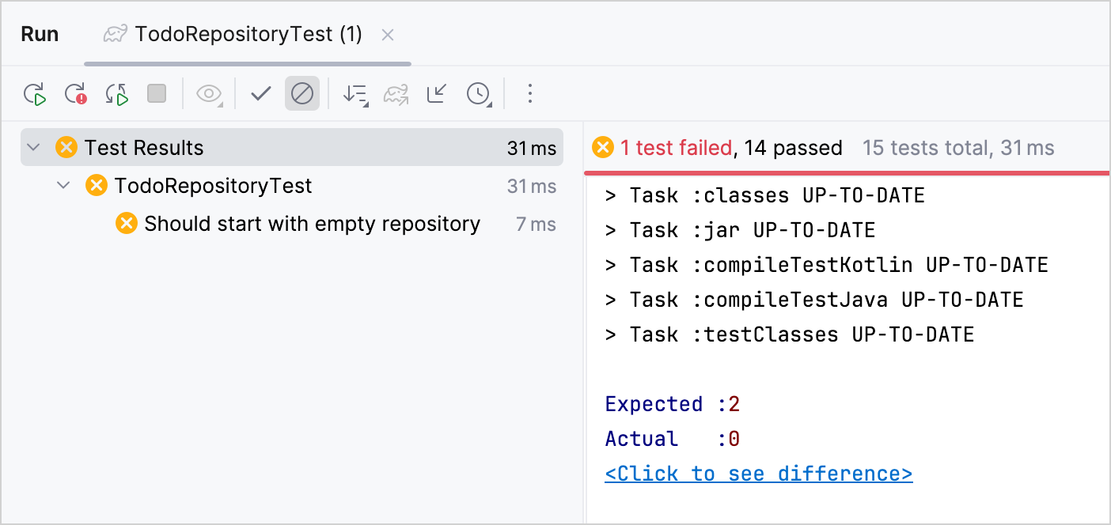The height and width of the screenshot is (525, 1111).
Task: Open the three-dot more options menu
Action: click(530, 94)
